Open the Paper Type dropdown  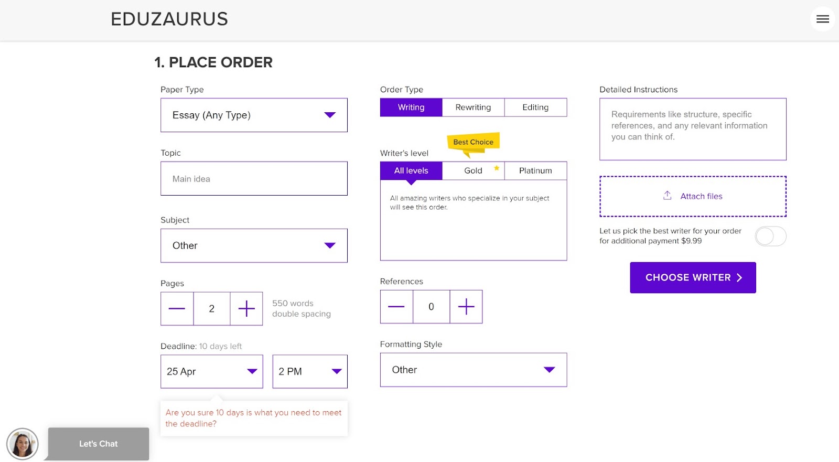pos(254,115)
